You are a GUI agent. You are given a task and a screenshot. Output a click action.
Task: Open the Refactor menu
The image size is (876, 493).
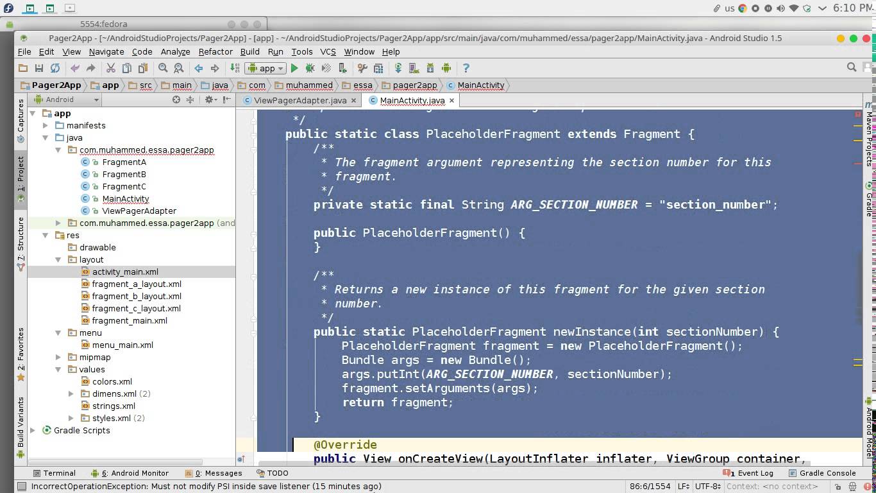[215, 51]
